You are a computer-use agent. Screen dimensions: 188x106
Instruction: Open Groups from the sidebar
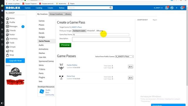tap(12, 47)
